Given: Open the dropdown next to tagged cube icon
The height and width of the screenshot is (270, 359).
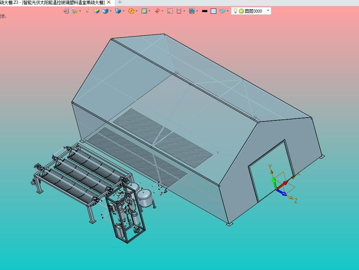Looking at the screenshot, I should click(124, 11).
